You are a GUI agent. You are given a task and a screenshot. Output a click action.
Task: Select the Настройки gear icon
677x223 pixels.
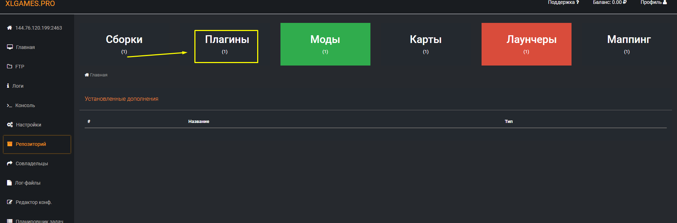(x=10, y=124)
